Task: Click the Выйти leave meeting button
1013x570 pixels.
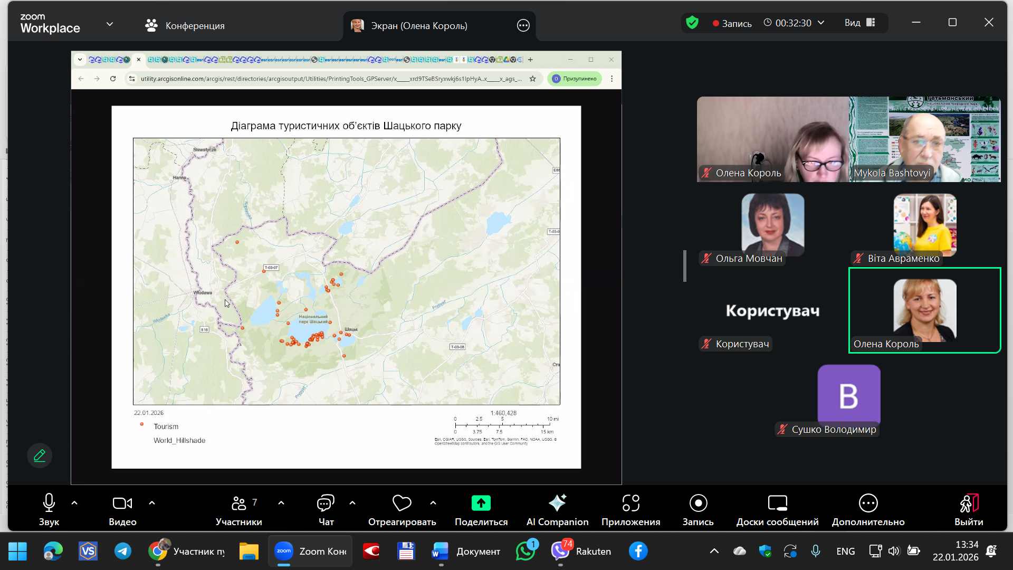Action: coord(968,509)
